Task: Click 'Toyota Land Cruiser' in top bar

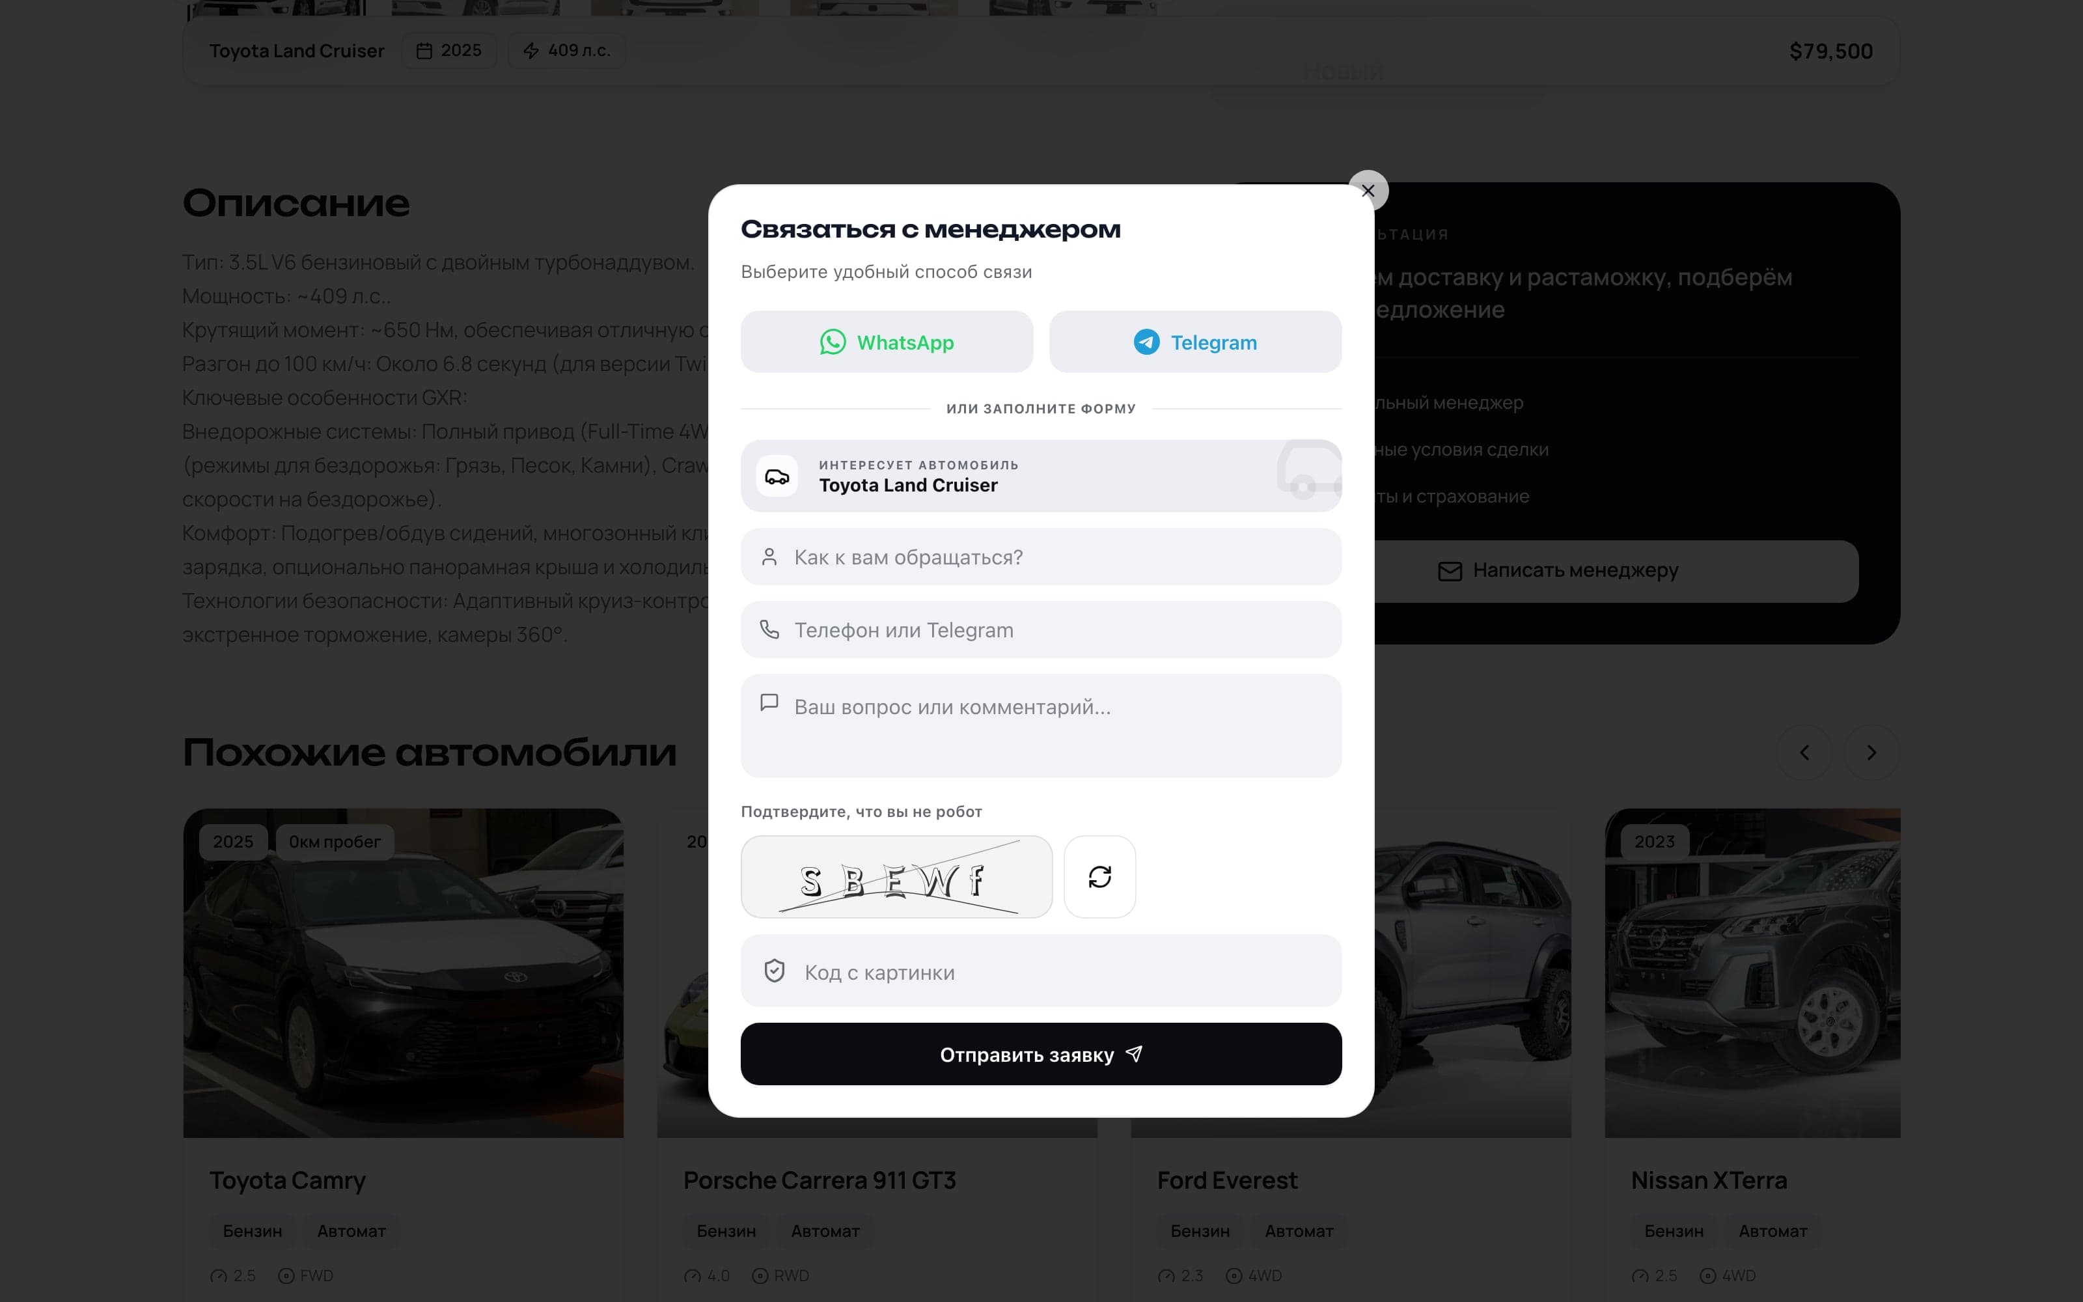Action: pos(297,51)
